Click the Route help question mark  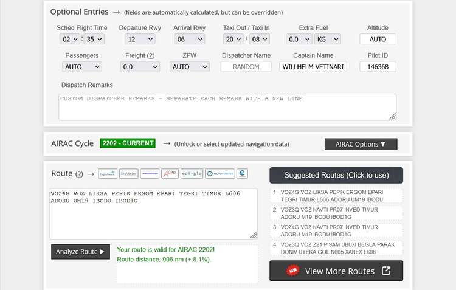tap(79, 174)
